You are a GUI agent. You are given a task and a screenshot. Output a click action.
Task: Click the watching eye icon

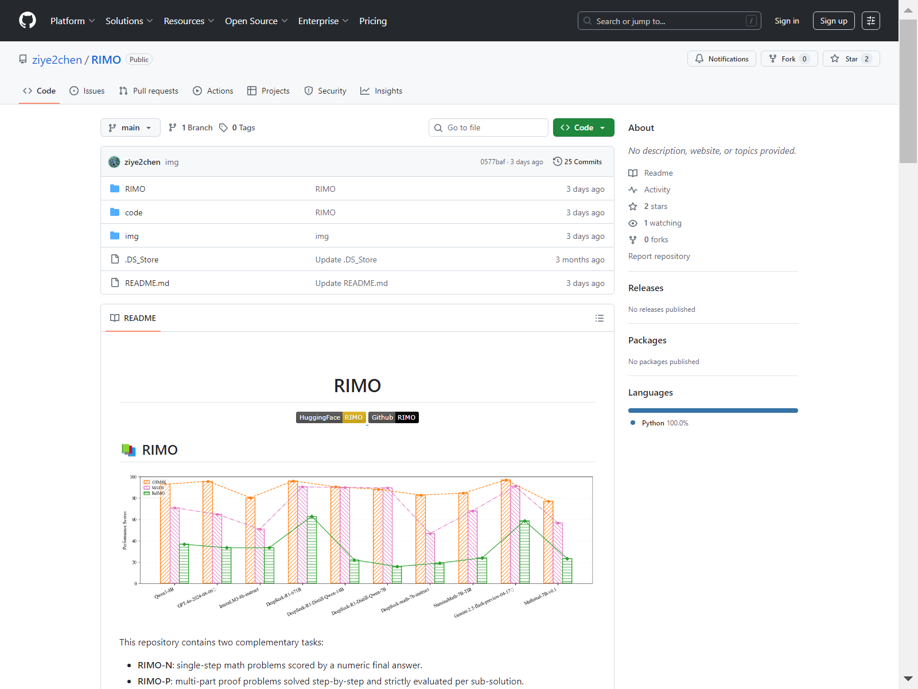[x=633, y=223]
